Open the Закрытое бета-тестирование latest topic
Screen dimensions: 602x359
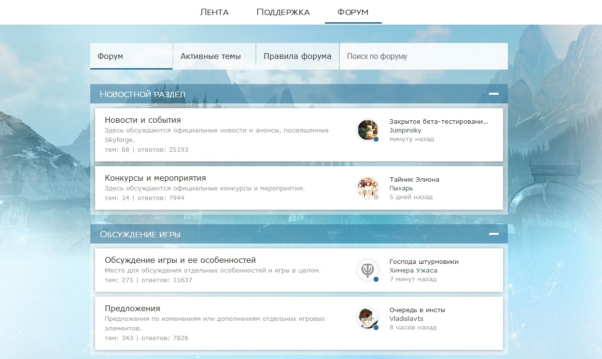439,122
